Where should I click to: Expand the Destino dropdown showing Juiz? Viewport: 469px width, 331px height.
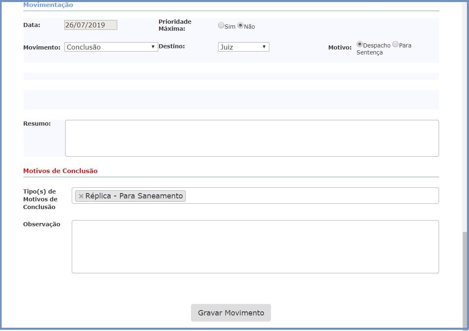244,47
